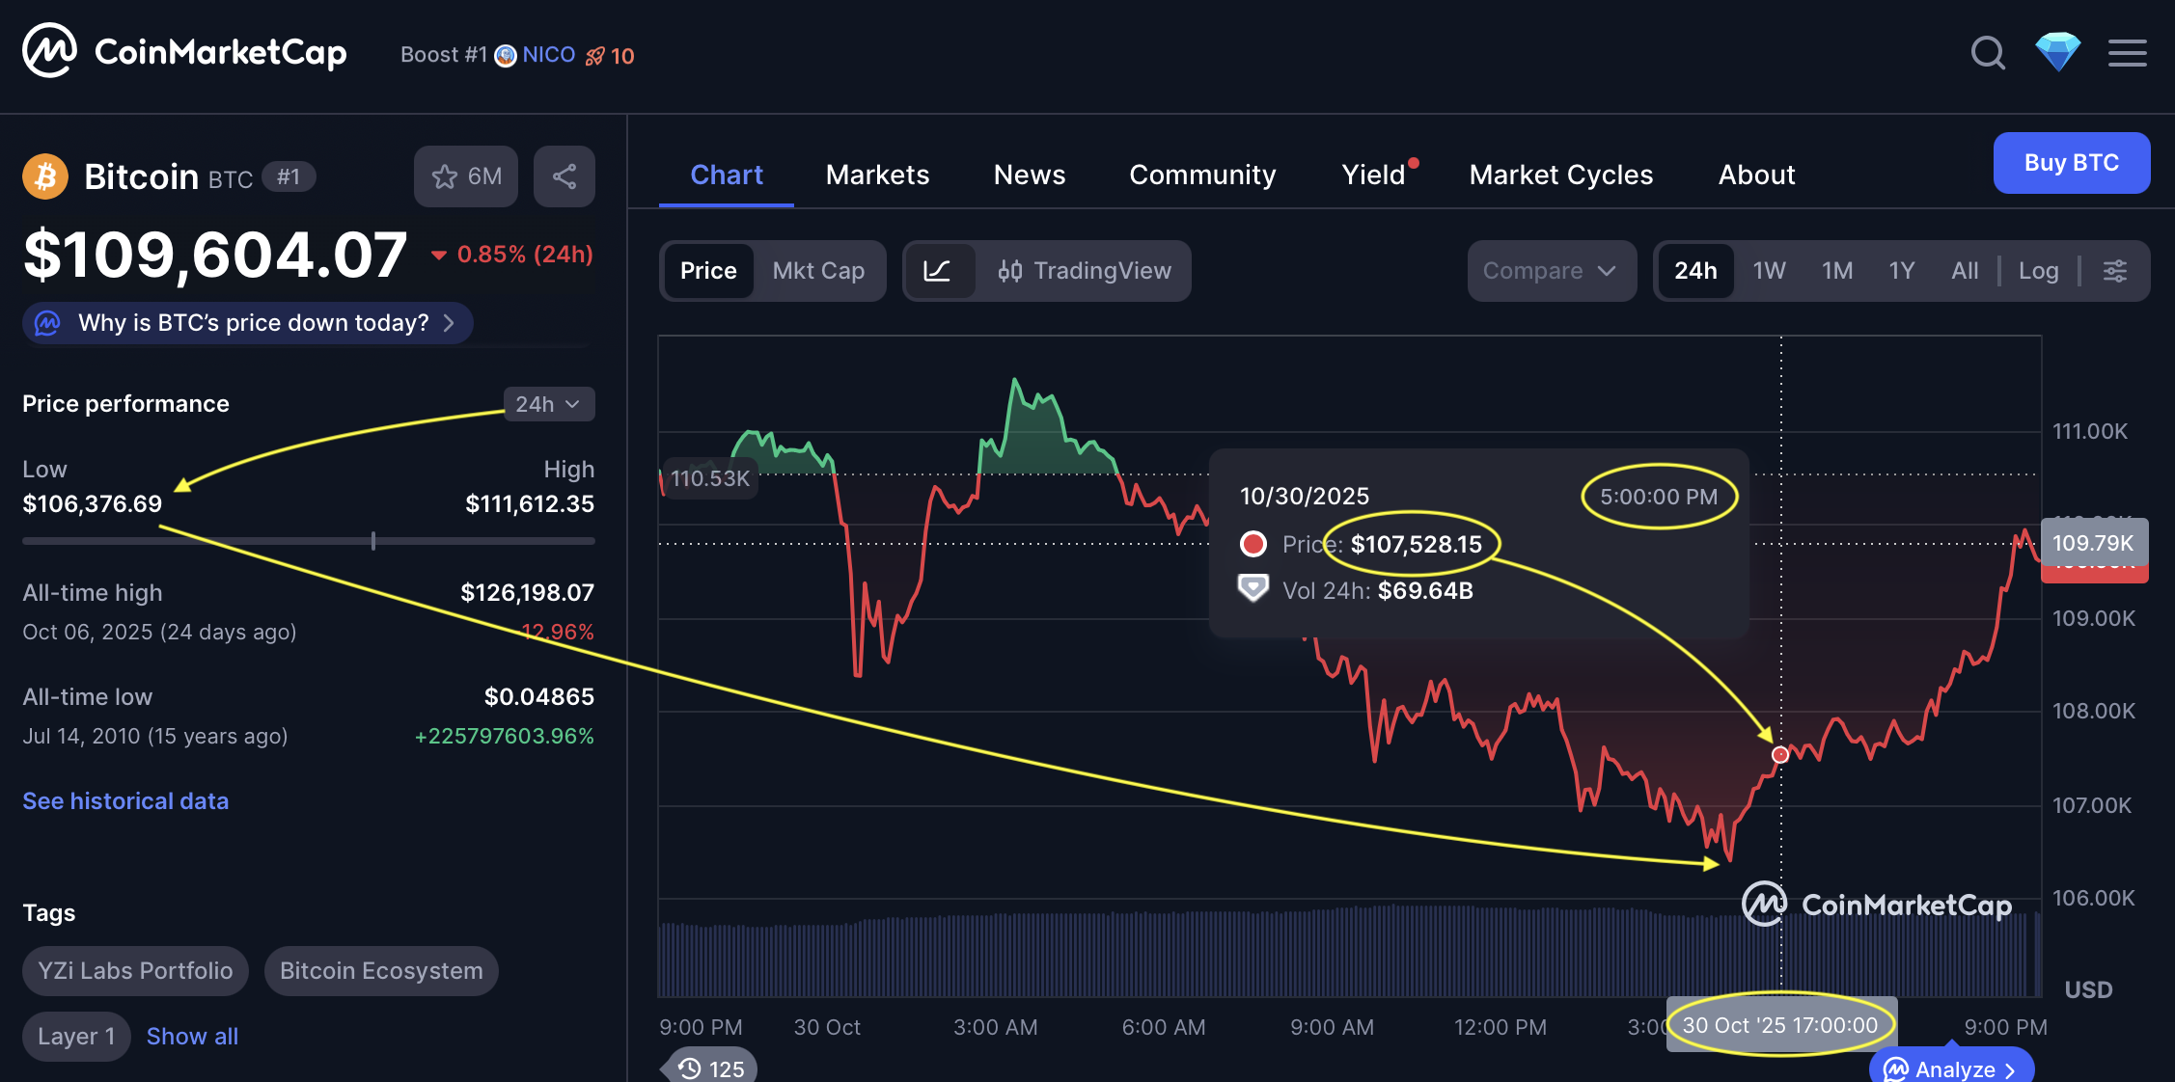This screenshot has width=2175, height=1082.
Task: Click the history clock 125 badge
Action: click(x=711, y=1068)
